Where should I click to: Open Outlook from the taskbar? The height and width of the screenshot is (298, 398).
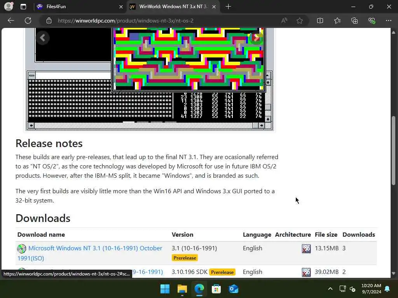click(233, 289)
